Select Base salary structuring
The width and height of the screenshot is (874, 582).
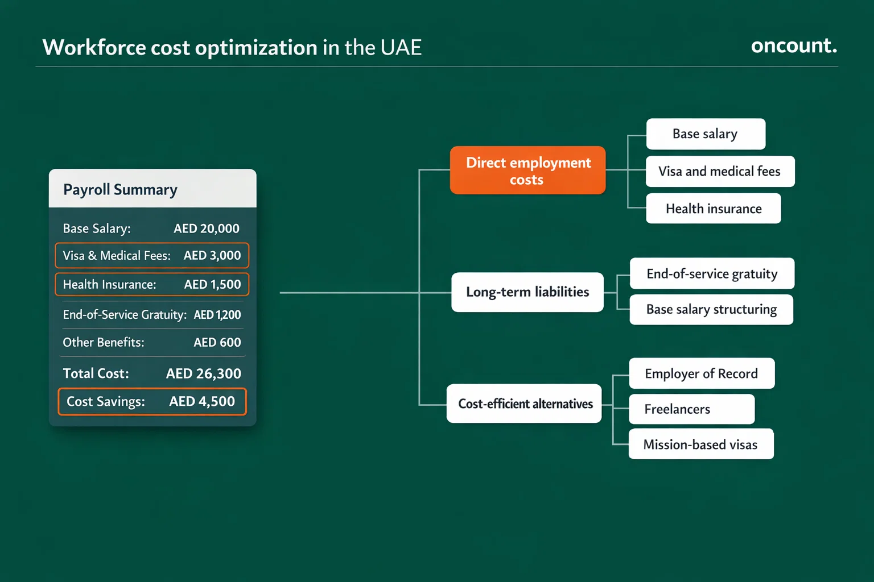click(x=711, y=310)
